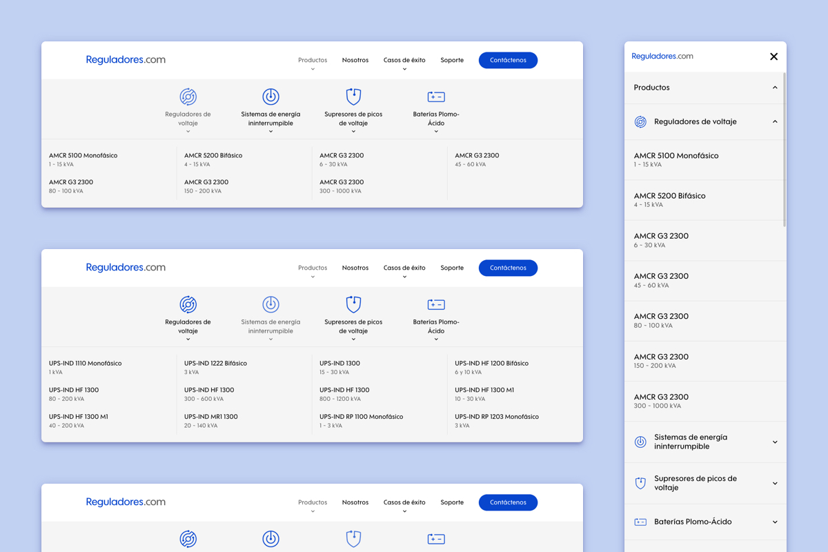
Task: Open Soporte in bottom mockup navbar
Action: coord(452,502)
